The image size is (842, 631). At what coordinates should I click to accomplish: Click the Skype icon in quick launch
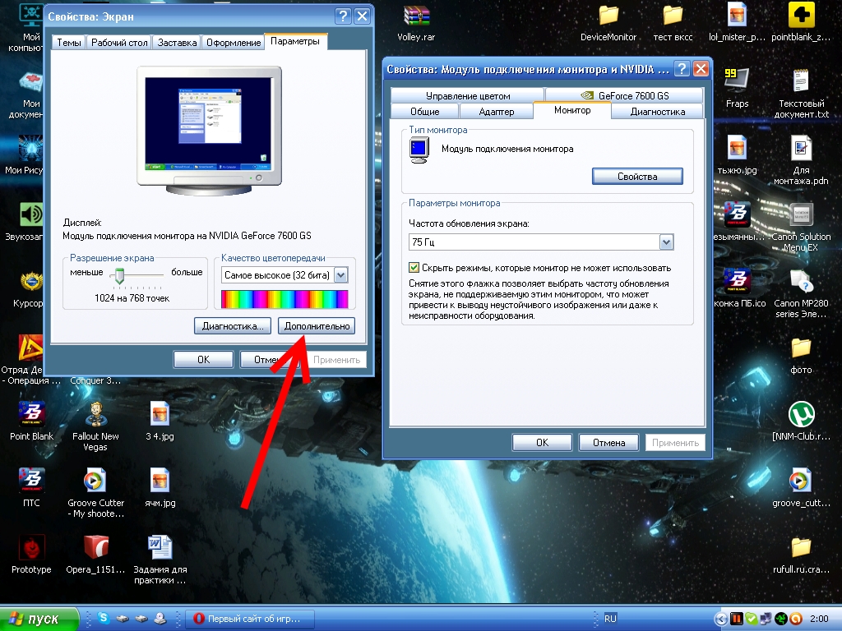[104, 618]
